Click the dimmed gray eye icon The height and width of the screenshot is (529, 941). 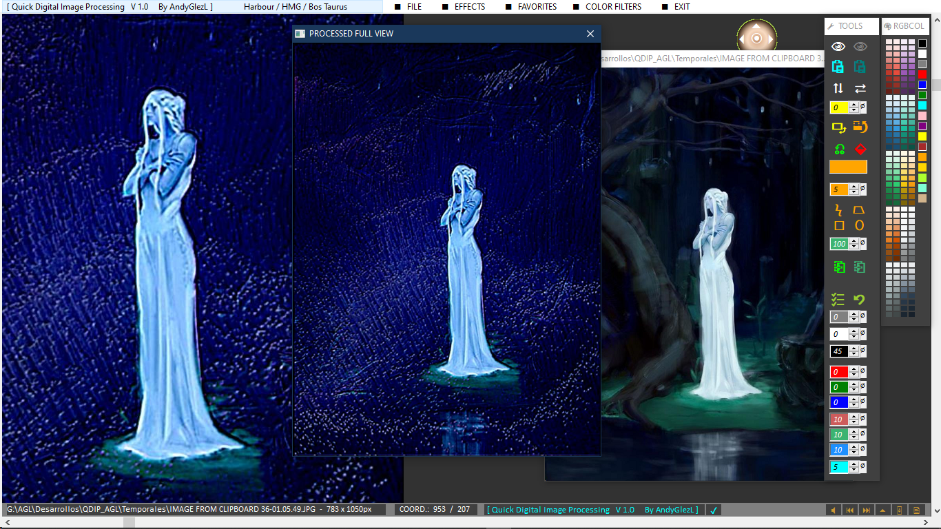860,47
